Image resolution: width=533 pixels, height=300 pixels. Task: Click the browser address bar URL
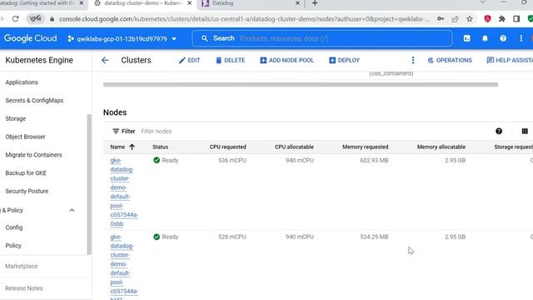tap(244, 19)
